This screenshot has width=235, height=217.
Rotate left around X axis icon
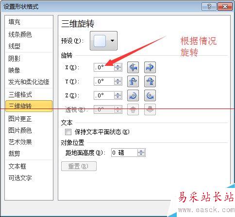(x=133, y=67)
